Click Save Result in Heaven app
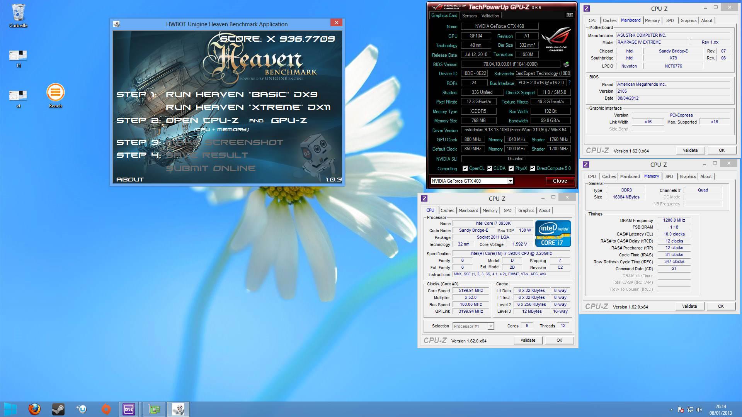The width and height of the screenshot is (742, 417). click(x=207, y=155)
